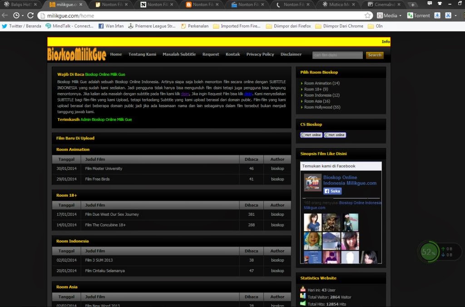The height and width of the screenshot is (307, 465).
Task: Click the new tab plus button
Action: [412, 5]
